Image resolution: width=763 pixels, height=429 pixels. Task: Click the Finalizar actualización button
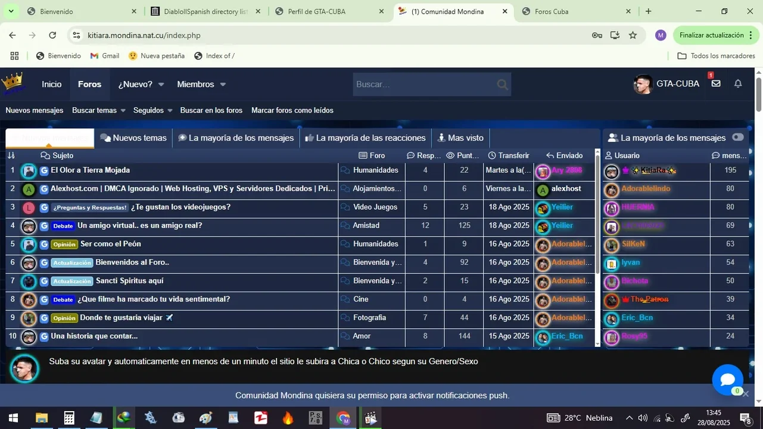click(717, 35)
